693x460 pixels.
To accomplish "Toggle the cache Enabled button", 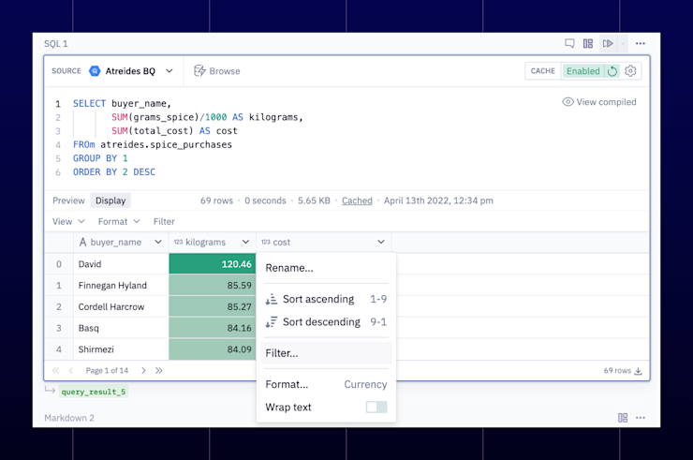I will click(x=582, y=71).
